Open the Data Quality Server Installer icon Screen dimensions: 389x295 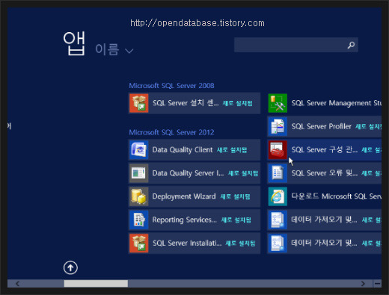(139, 173)
